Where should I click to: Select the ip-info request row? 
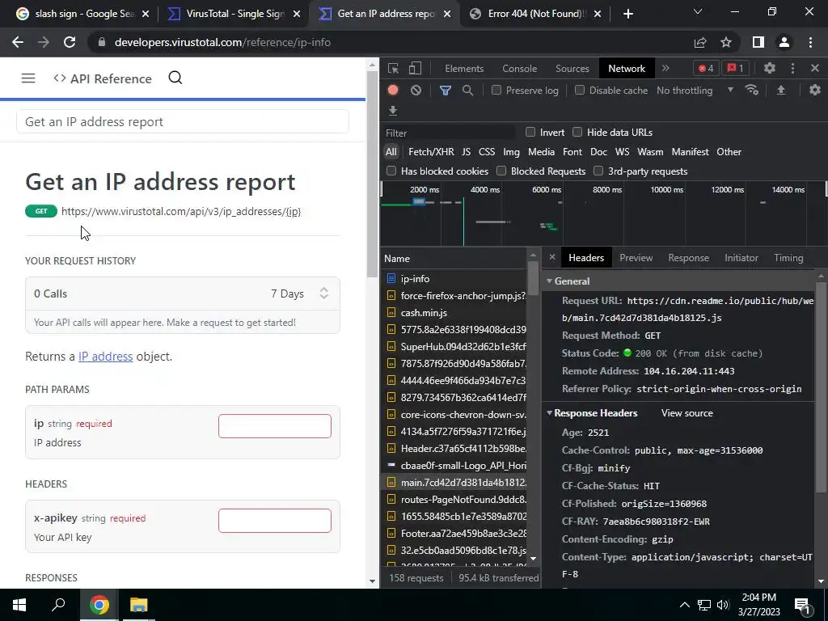[x=454, y=278]
